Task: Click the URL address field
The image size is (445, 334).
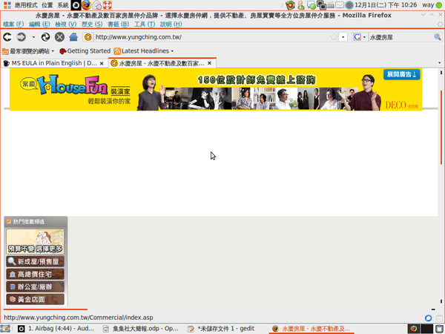Action: point(211,37)
